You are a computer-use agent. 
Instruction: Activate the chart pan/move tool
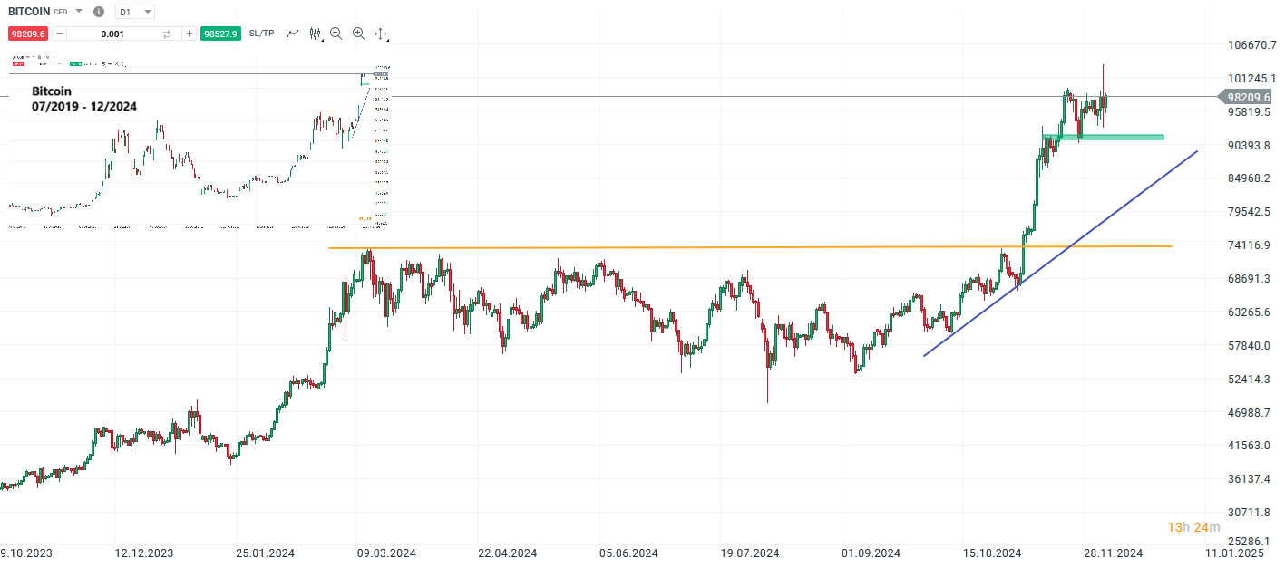click(380, 34)
